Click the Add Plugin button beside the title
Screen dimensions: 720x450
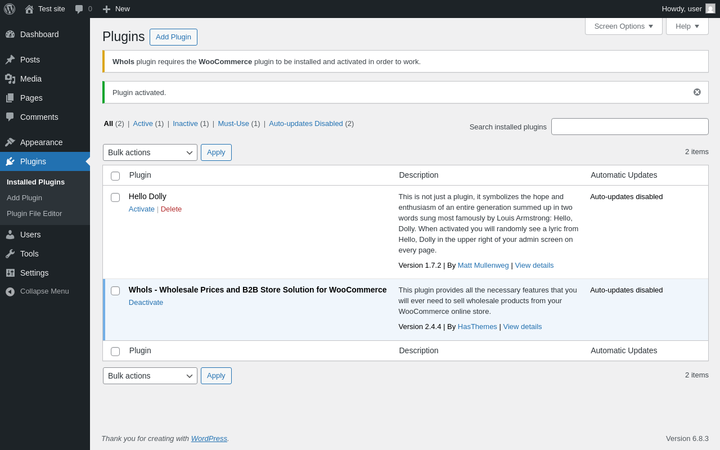[173, 37]
